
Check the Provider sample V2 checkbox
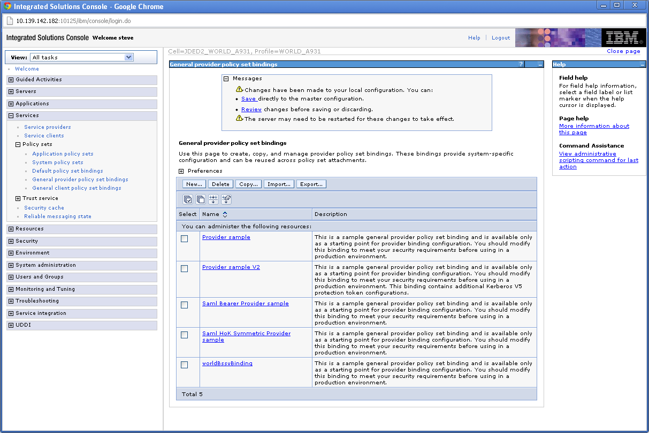184,269
